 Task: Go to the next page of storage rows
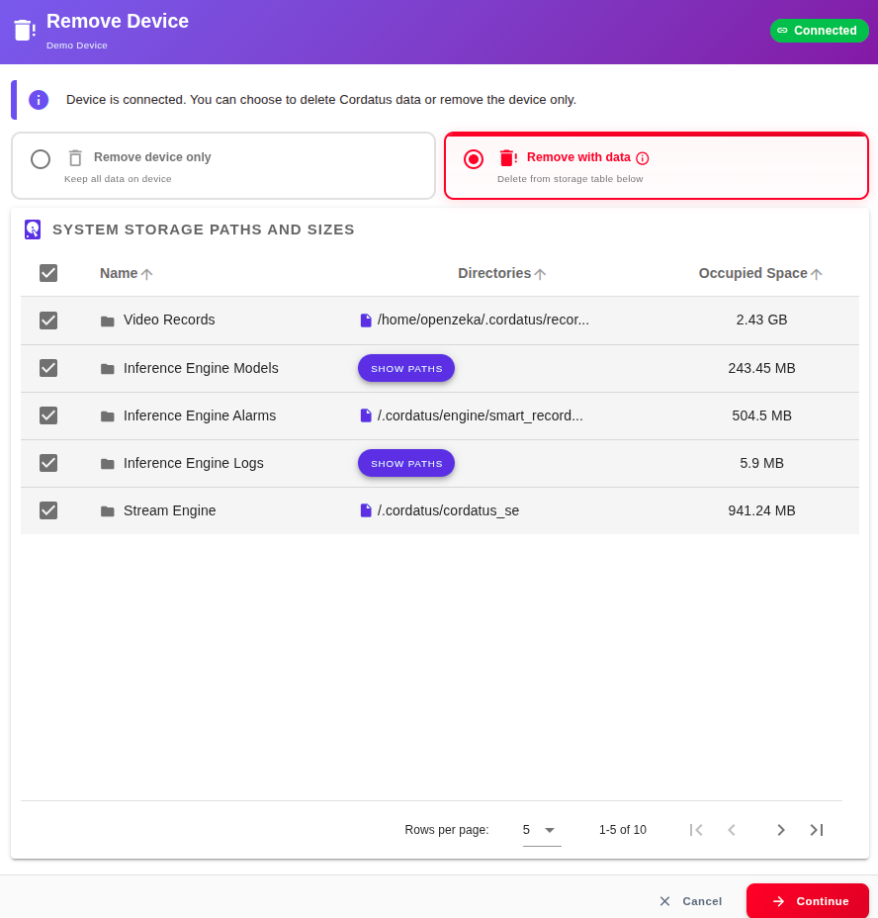point(781,830)
